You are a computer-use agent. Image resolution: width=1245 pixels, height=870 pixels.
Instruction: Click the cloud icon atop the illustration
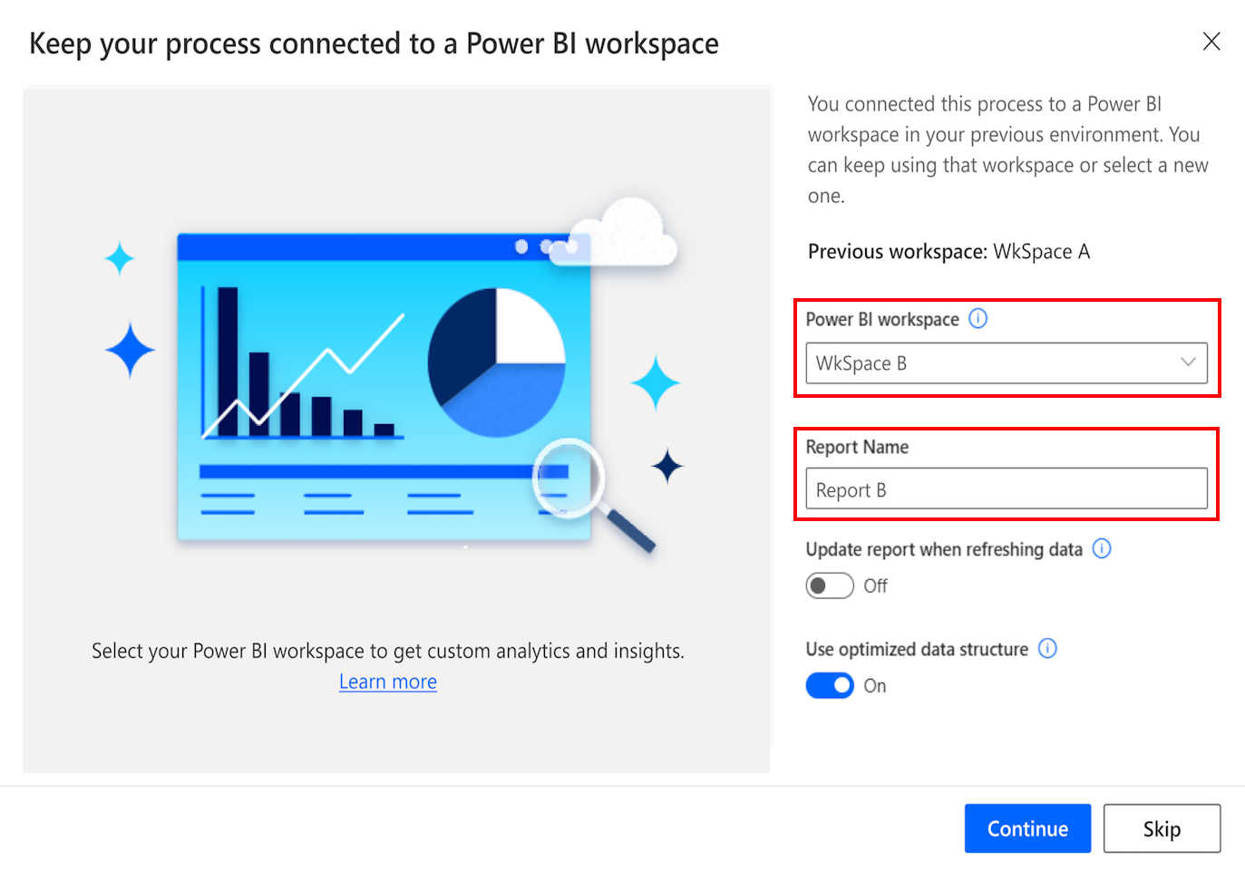tap(617, 234)
